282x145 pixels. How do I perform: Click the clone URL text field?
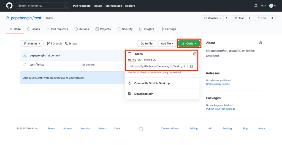pos(158,66)
